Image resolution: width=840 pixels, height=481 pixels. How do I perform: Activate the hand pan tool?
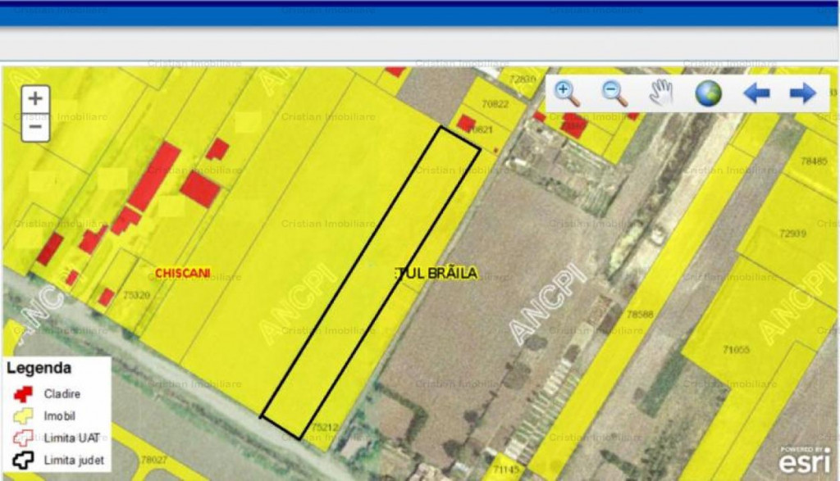tap(660, 93)
